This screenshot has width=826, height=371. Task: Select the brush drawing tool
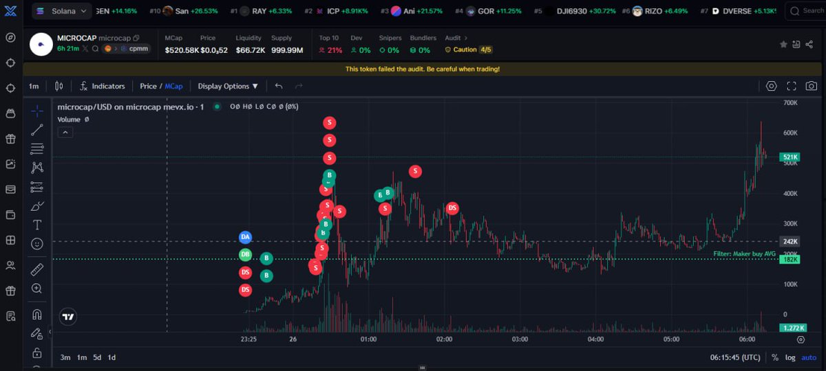pos(37,206)
